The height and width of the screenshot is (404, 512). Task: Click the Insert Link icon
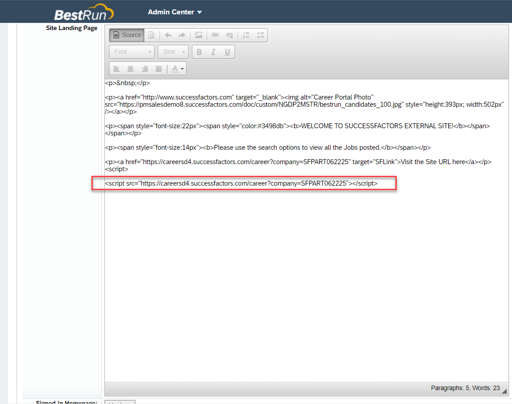(215, 35)
